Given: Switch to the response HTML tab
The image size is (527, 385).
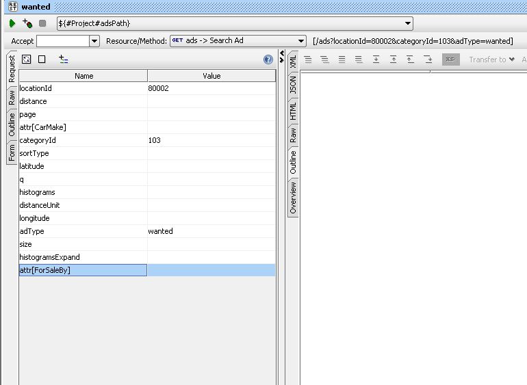Looking at the screenshot, I should 293,111.
